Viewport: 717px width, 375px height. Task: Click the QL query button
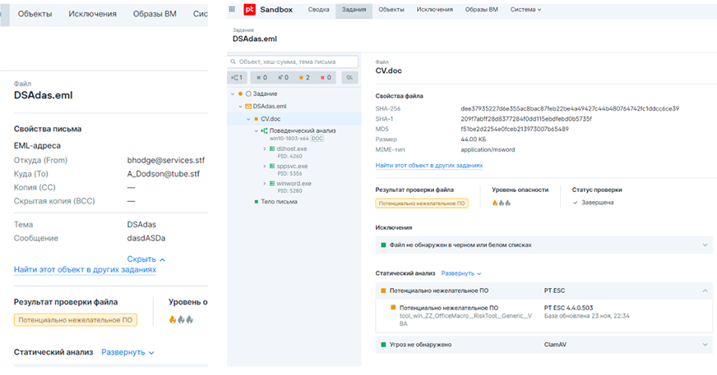[x=349, y=78]
